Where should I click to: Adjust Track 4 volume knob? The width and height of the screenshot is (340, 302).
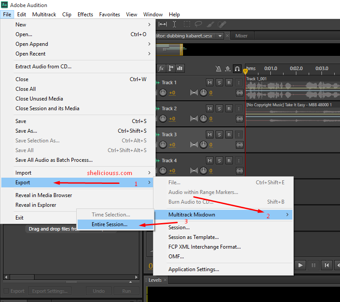click(163, 171)
